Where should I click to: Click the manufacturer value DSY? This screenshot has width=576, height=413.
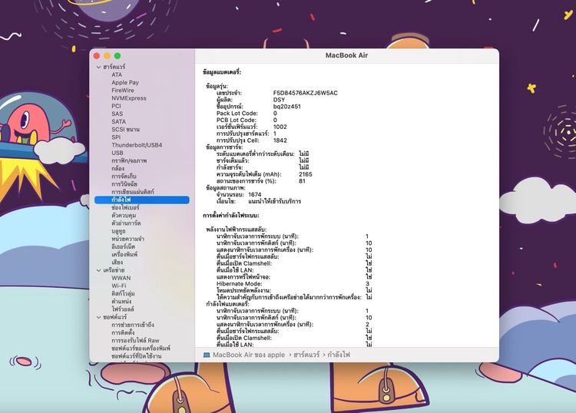tap(279, 100)
